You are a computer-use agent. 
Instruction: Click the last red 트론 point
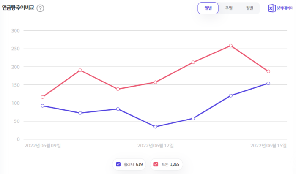268,71
